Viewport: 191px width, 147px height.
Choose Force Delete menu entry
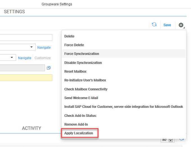(74, 45)
